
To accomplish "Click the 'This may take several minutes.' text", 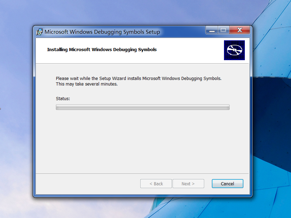I will tap(87, 84).
